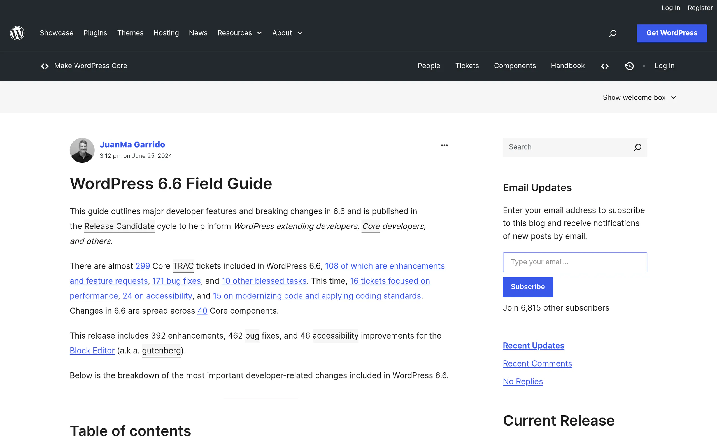
Task: Focus the Type your email field
Action: point(575,262)
